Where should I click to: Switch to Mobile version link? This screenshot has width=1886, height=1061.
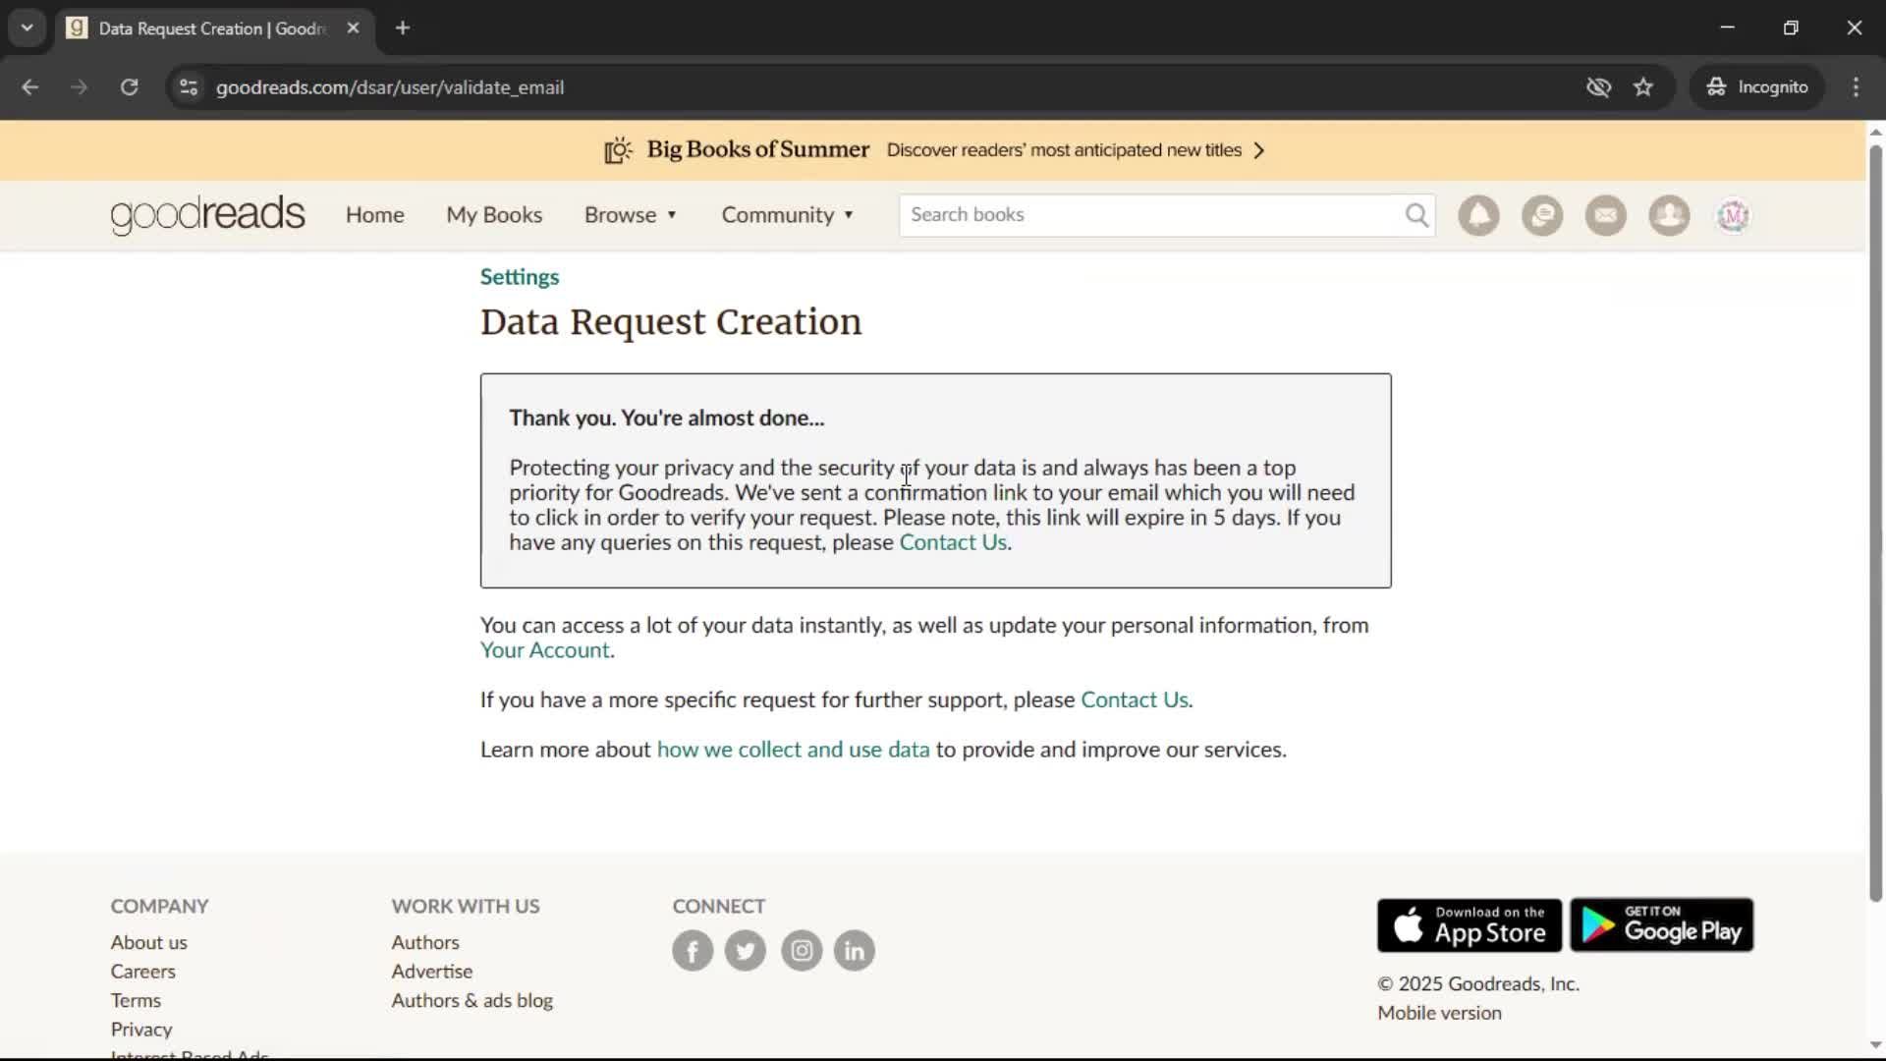(x=1439, y=1013)
